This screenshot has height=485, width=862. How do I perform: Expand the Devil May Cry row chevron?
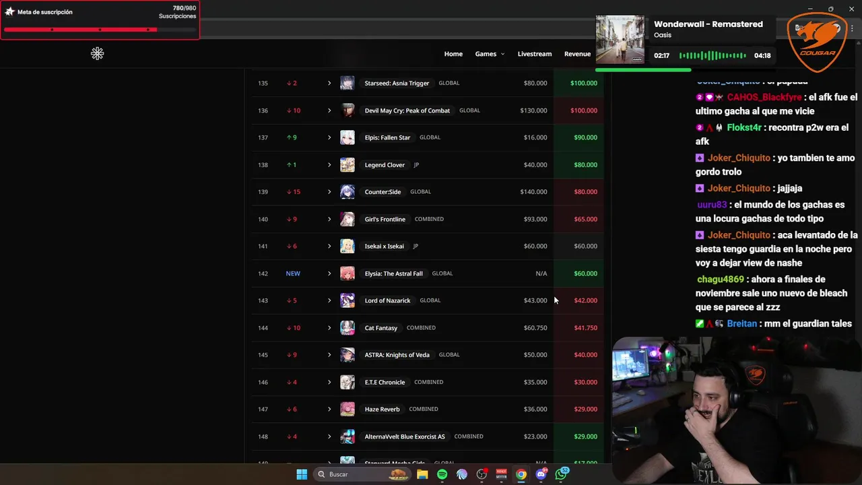tap(329, 110)
